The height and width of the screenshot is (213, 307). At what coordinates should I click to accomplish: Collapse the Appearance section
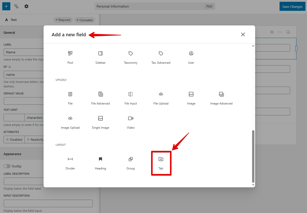coord(12,154)
